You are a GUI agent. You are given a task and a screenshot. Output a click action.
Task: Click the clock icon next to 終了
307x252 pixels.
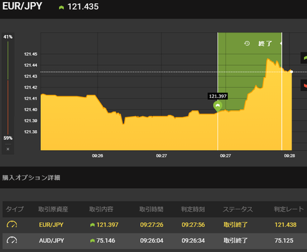(247, 43)
